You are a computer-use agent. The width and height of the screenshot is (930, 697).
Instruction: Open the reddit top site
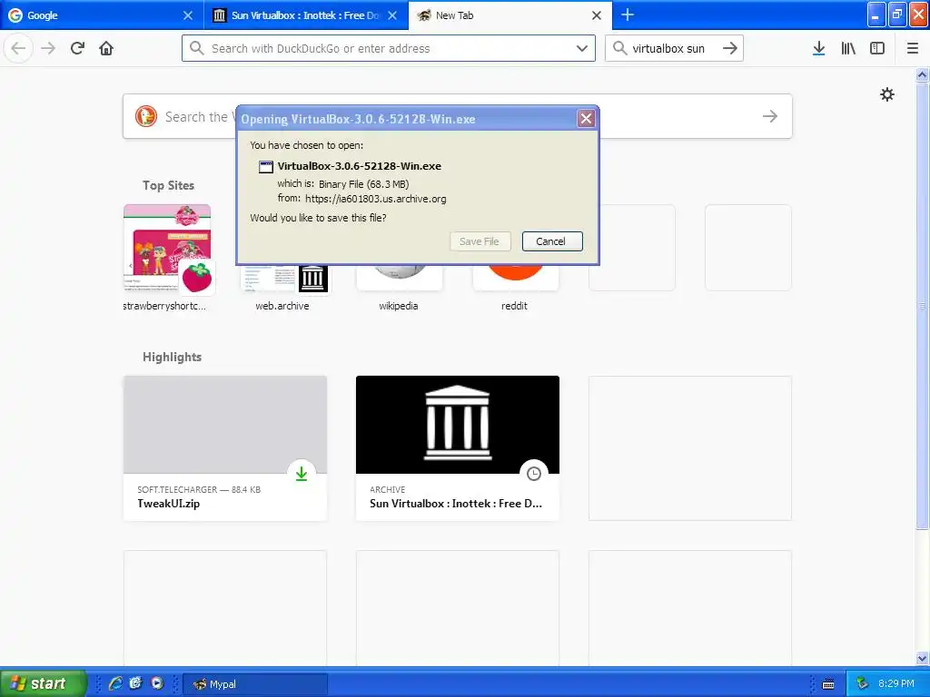click(x=515, y=279)
